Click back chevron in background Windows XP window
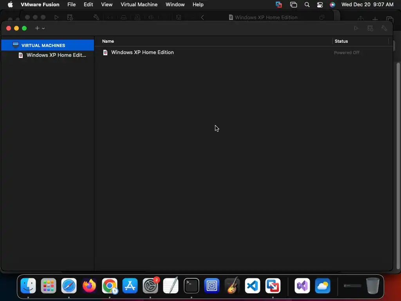Screen dimensions: 401x301 coord(202,17)
